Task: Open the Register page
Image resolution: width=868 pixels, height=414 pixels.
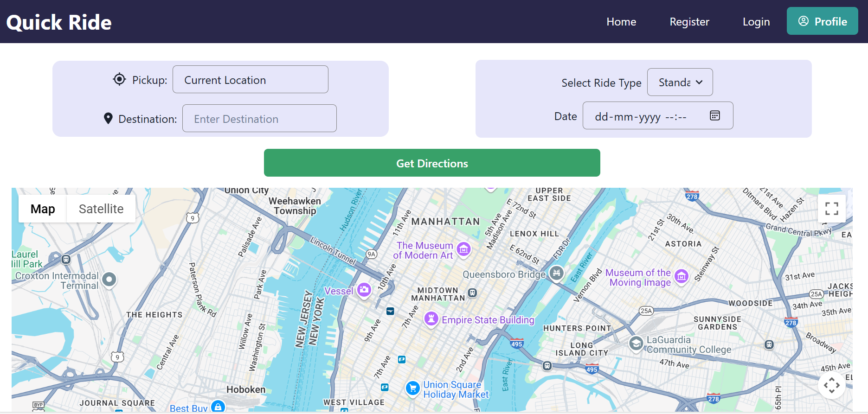Action: point(689,22)
